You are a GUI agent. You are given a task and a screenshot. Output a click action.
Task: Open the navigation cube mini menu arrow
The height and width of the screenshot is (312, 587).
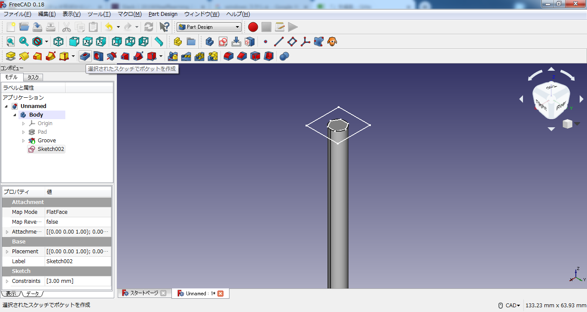tap(577, 124)
